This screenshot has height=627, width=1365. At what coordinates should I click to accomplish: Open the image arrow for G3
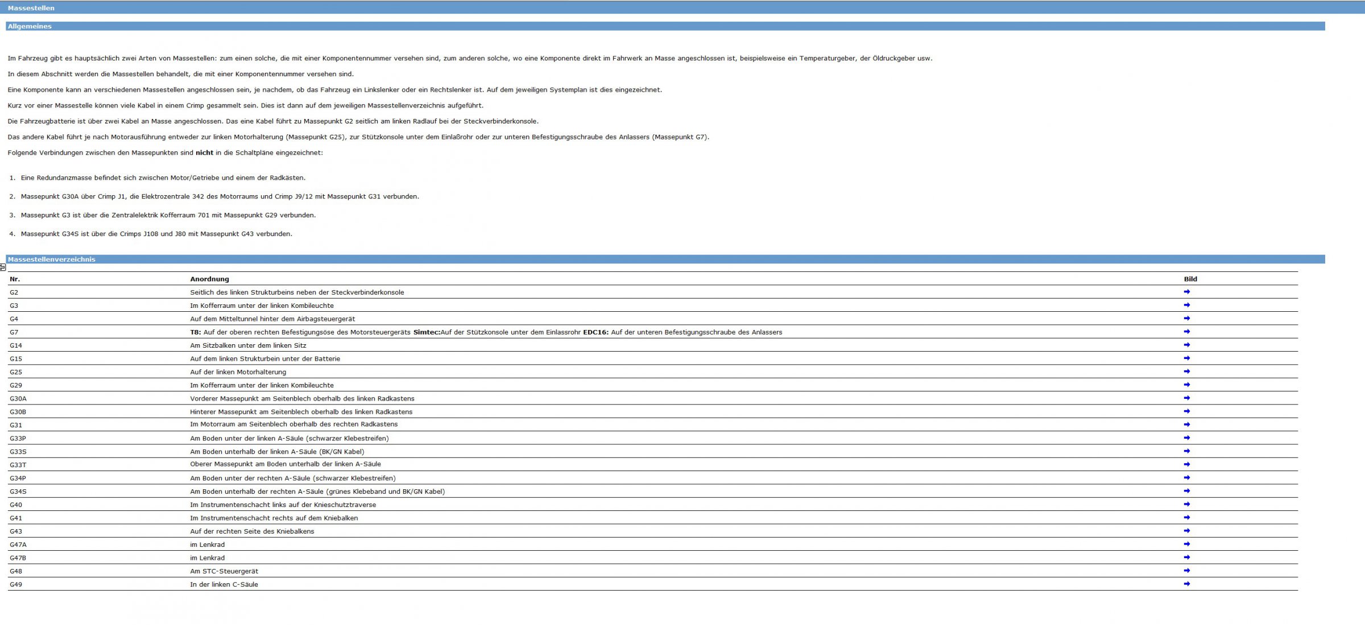(x=1186, y=305)
